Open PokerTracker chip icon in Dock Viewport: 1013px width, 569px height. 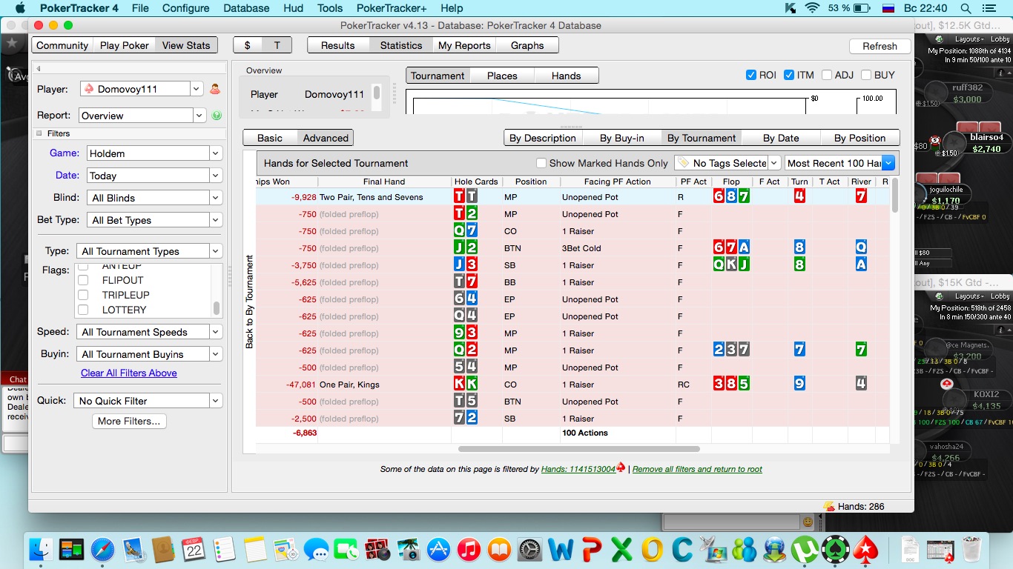pyautogui.click(x=836, y=550)
